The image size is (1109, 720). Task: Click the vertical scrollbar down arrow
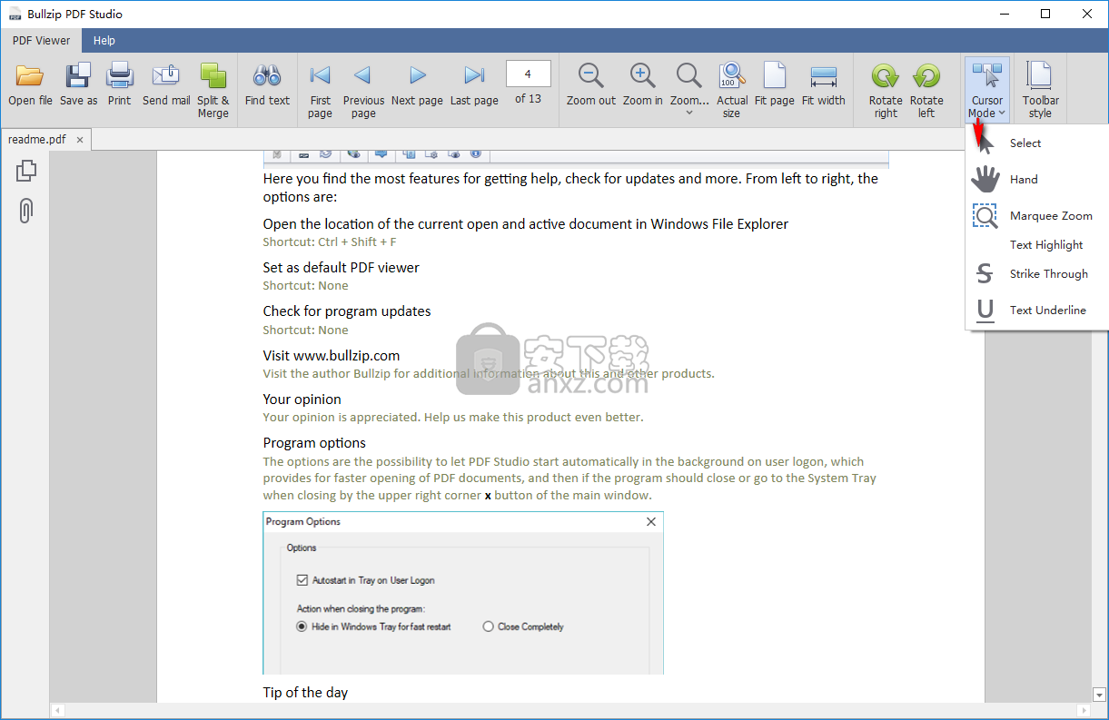point(1099,695)
